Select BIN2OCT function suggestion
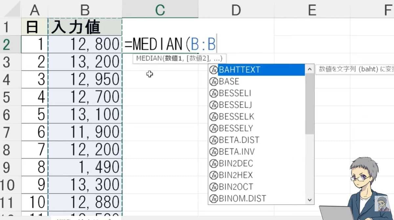 236,187
